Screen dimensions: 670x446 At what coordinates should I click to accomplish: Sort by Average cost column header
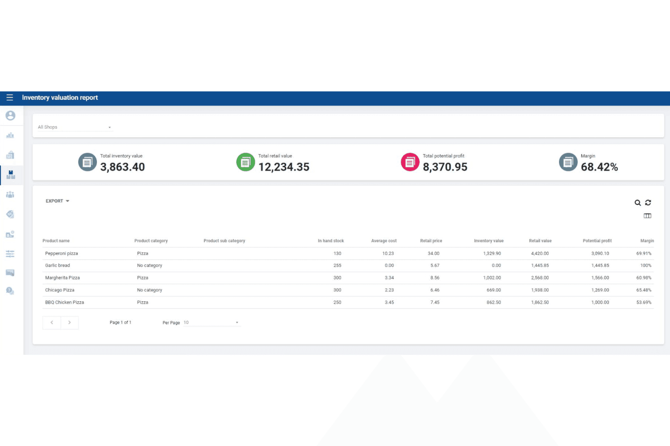[x=384, y=241]
